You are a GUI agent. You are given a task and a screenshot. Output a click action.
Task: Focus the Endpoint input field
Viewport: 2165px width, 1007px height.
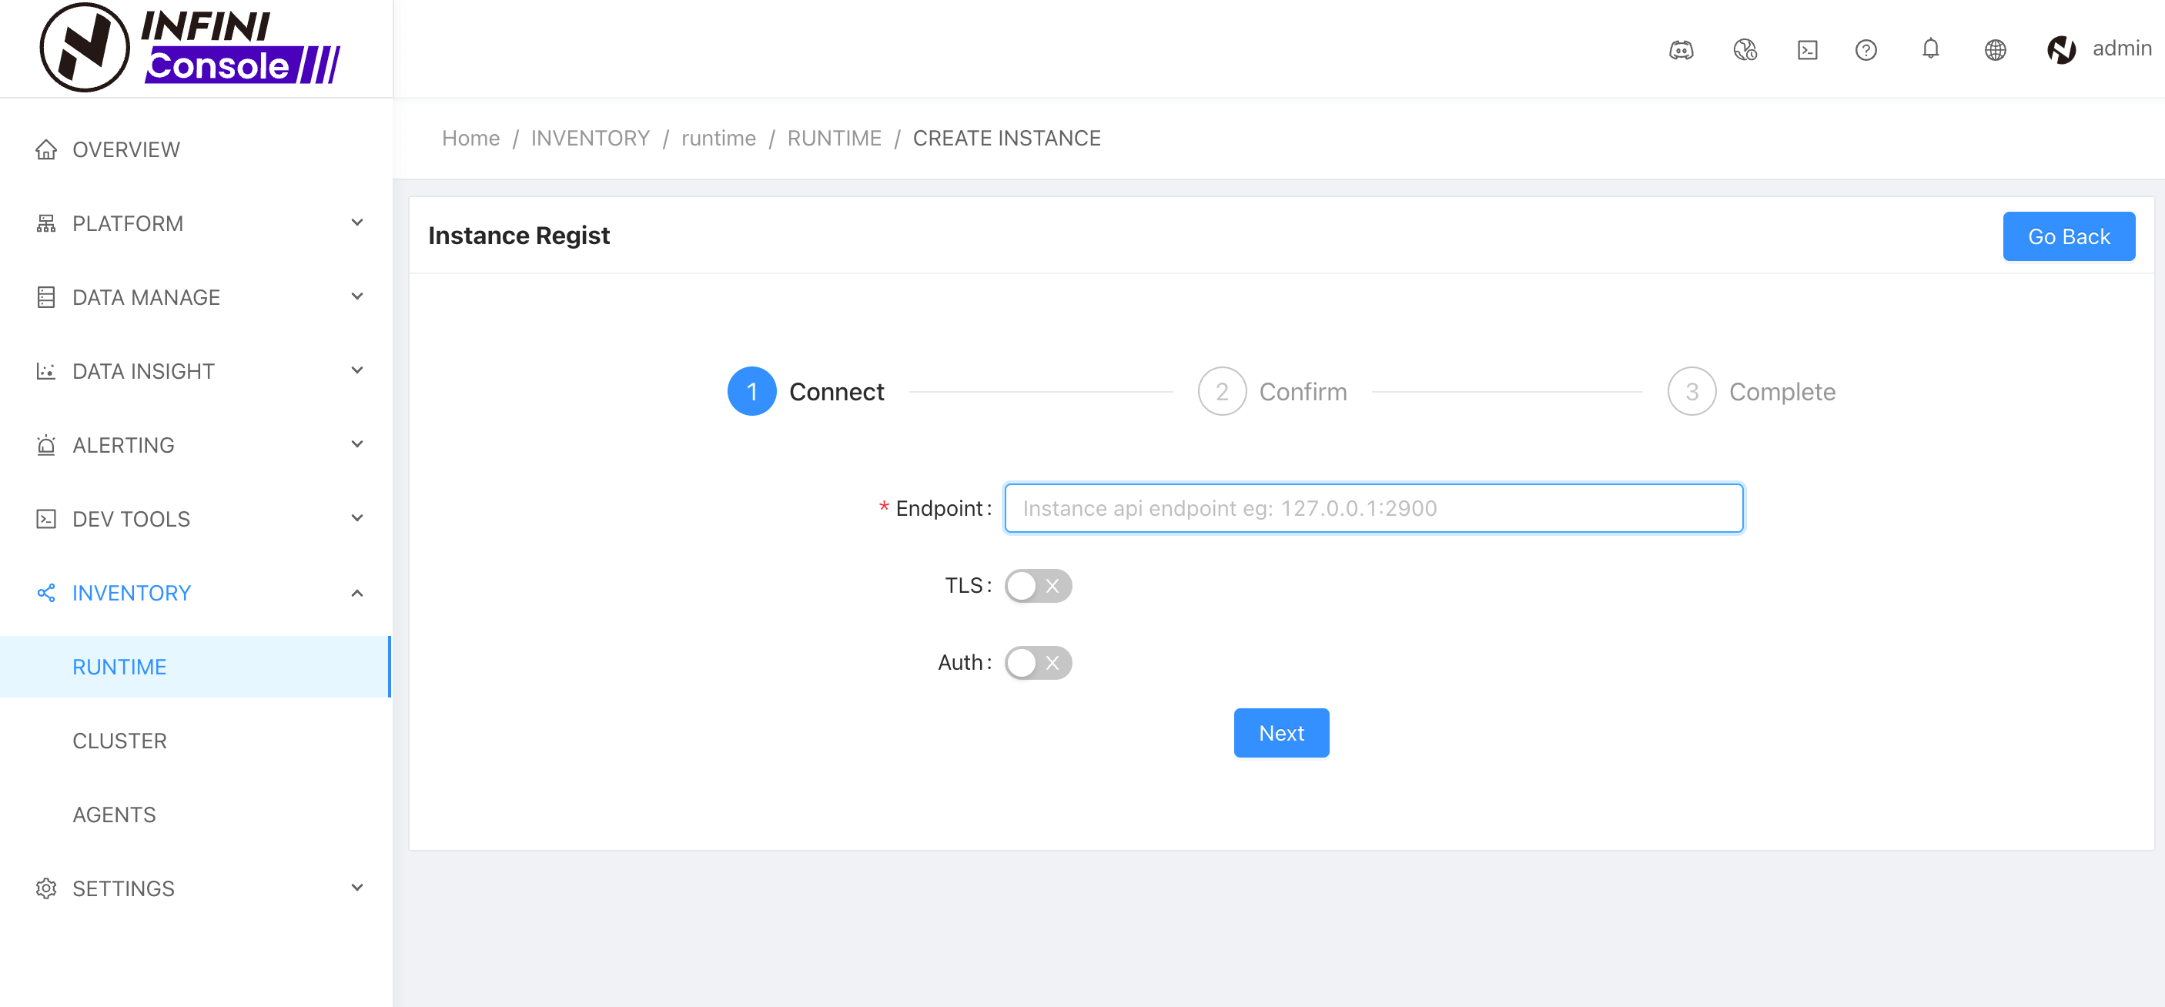[1374, 507]
